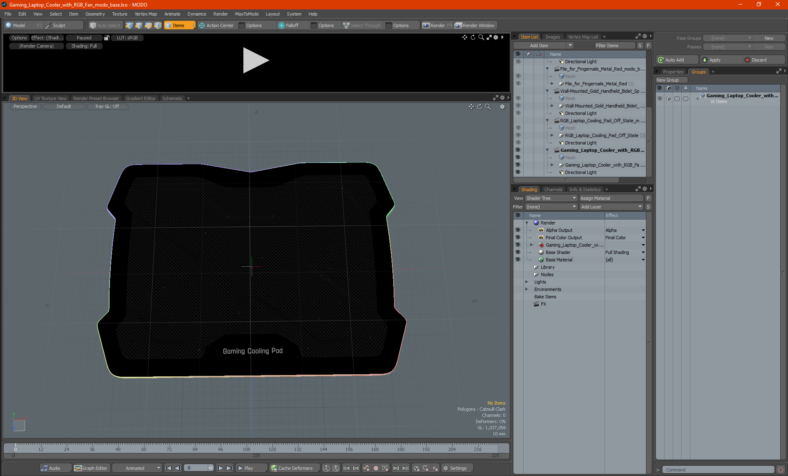Toggle visibility of Base Material layer
Screen dimensions: 788x476
pyautogui.click(x=518, y=260)
